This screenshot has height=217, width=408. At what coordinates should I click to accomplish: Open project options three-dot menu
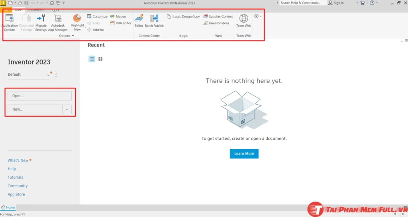pyautogui.click(x=56, y=75)
